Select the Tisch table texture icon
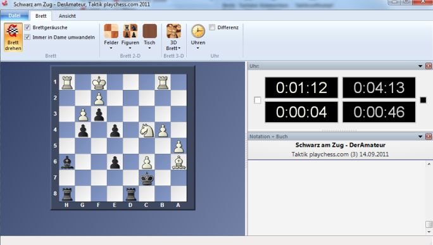 click(149, 31)
